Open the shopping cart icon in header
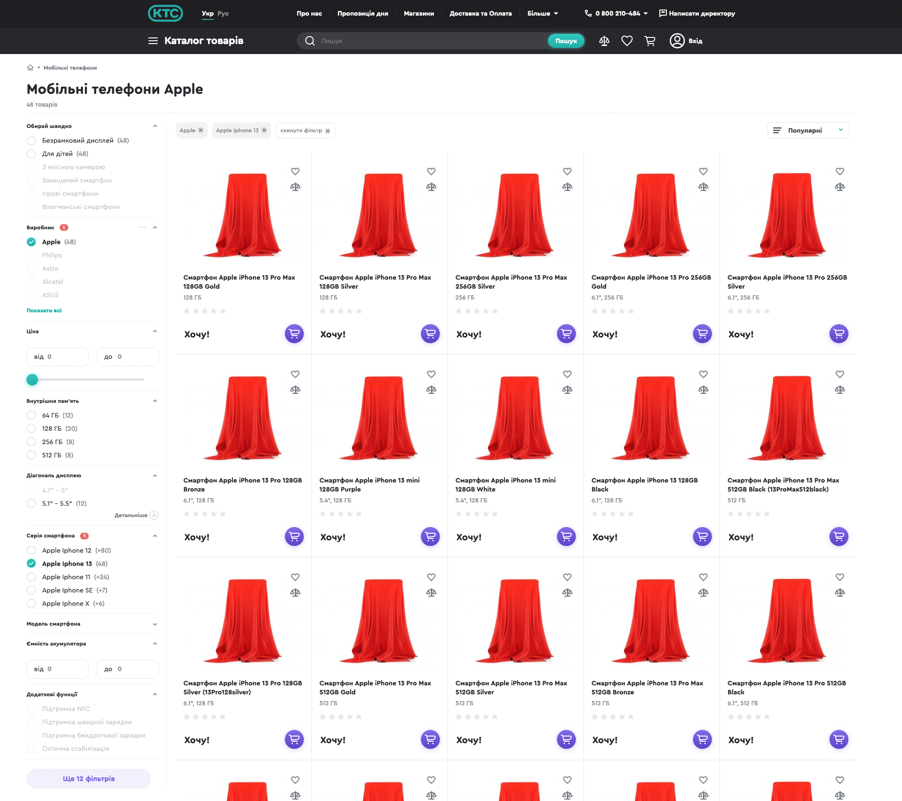This screenshot has height=801, width=902. (650, 41)
